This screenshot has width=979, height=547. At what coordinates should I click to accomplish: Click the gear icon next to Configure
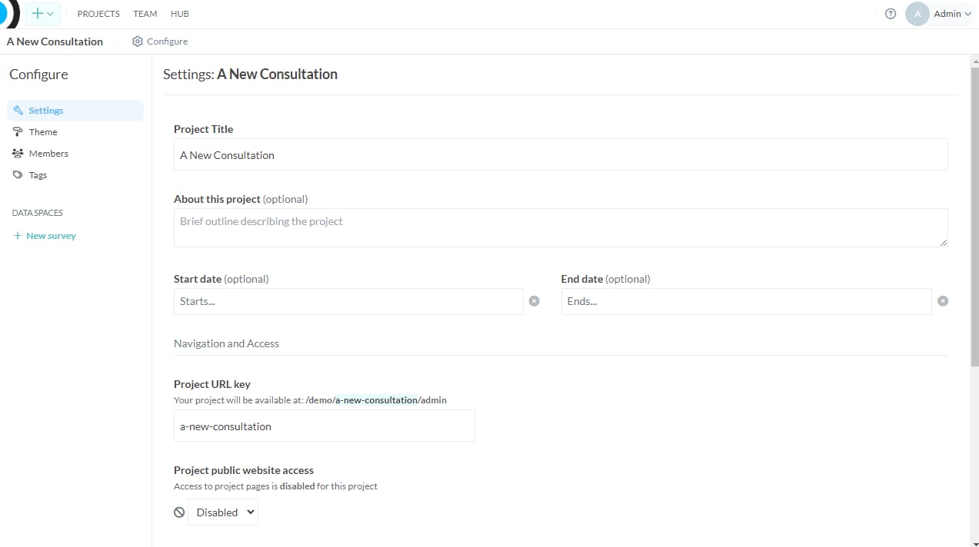[138, 41]
